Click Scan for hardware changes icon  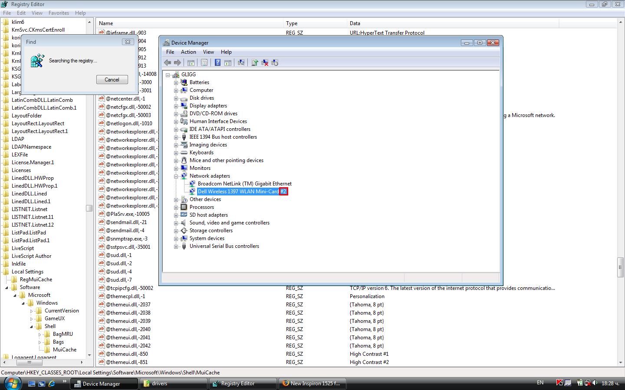click(241, 63)
